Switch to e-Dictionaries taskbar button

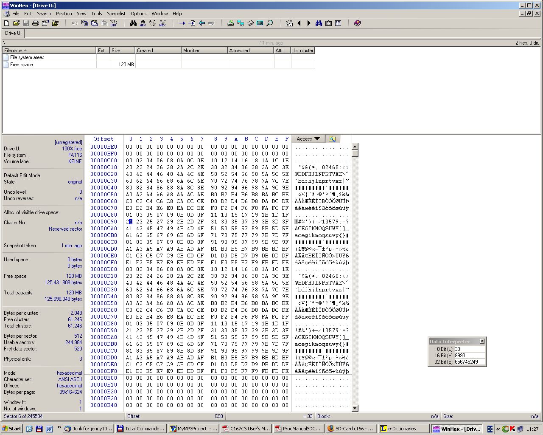click(404, 429)
